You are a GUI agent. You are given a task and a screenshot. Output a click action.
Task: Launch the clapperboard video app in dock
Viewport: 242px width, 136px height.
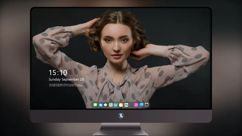point(116,105)
